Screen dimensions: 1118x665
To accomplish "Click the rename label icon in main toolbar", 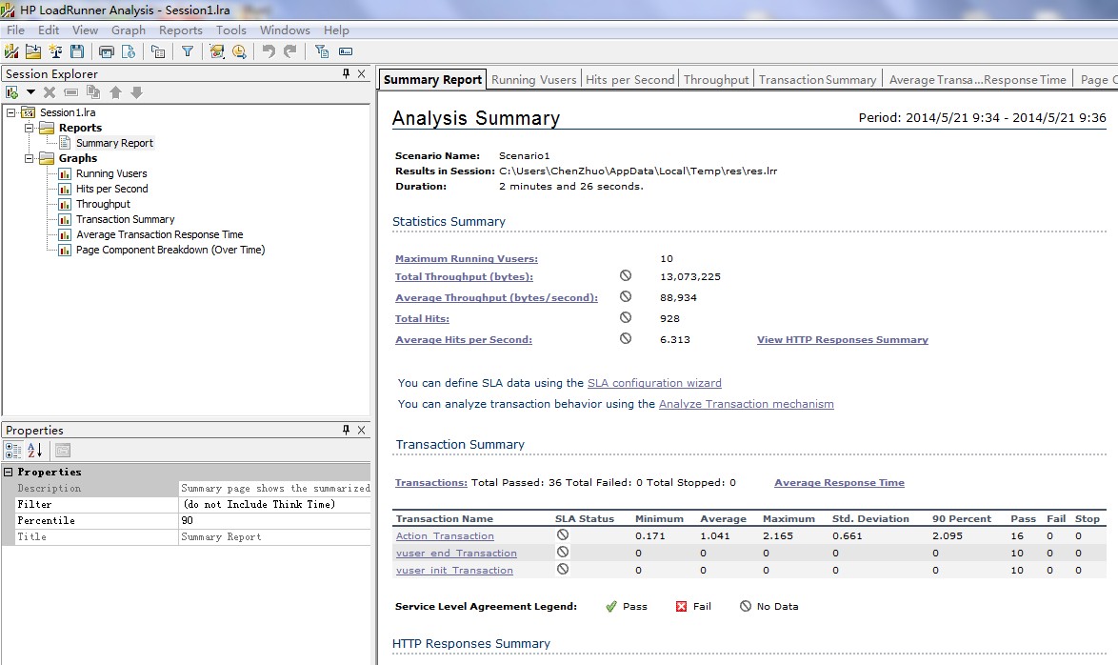I will click(346, 51).
